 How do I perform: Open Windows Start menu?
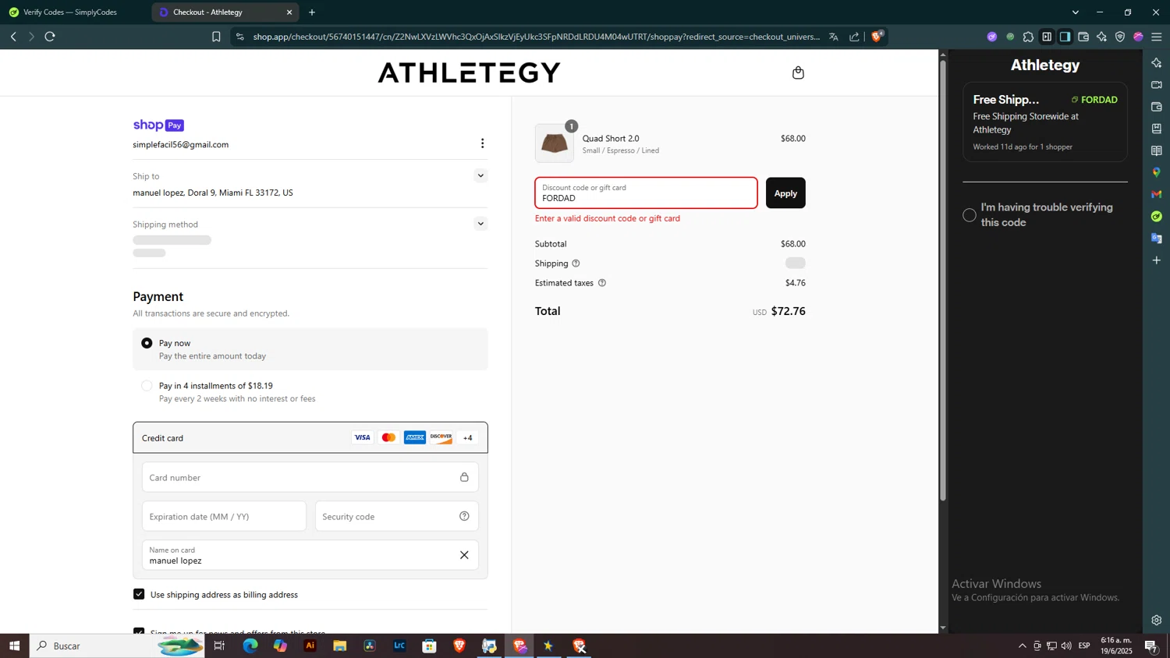(14, 646)
